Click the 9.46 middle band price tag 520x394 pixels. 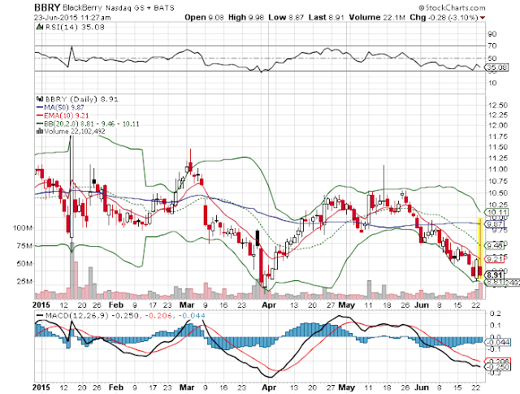495,245
